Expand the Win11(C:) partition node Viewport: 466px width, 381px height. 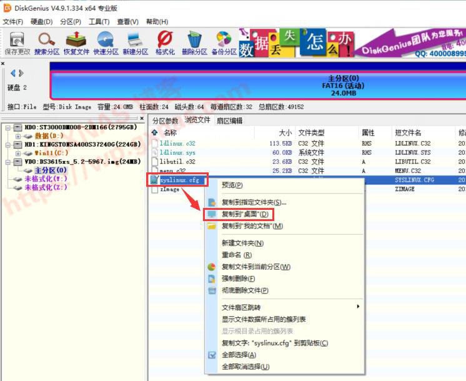click(18, 153)
